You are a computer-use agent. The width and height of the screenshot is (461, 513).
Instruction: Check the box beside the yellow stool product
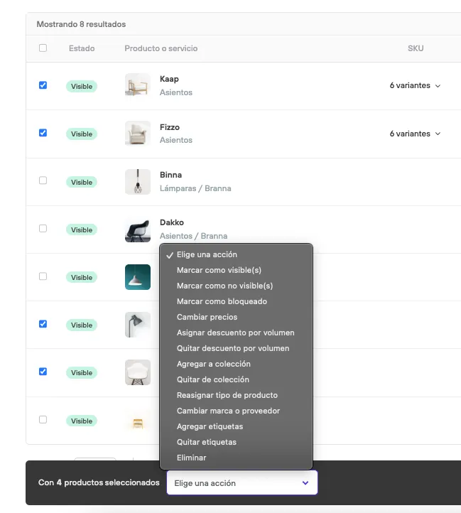coord(43,419)
